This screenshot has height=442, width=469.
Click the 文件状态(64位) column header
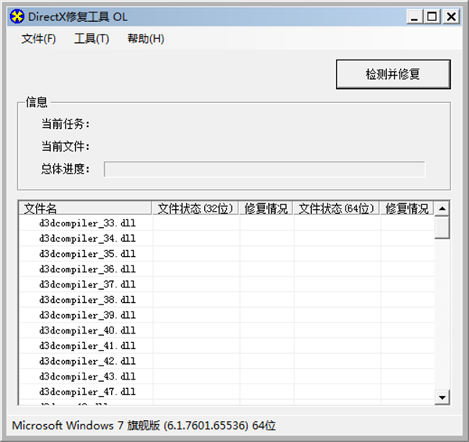337,209
